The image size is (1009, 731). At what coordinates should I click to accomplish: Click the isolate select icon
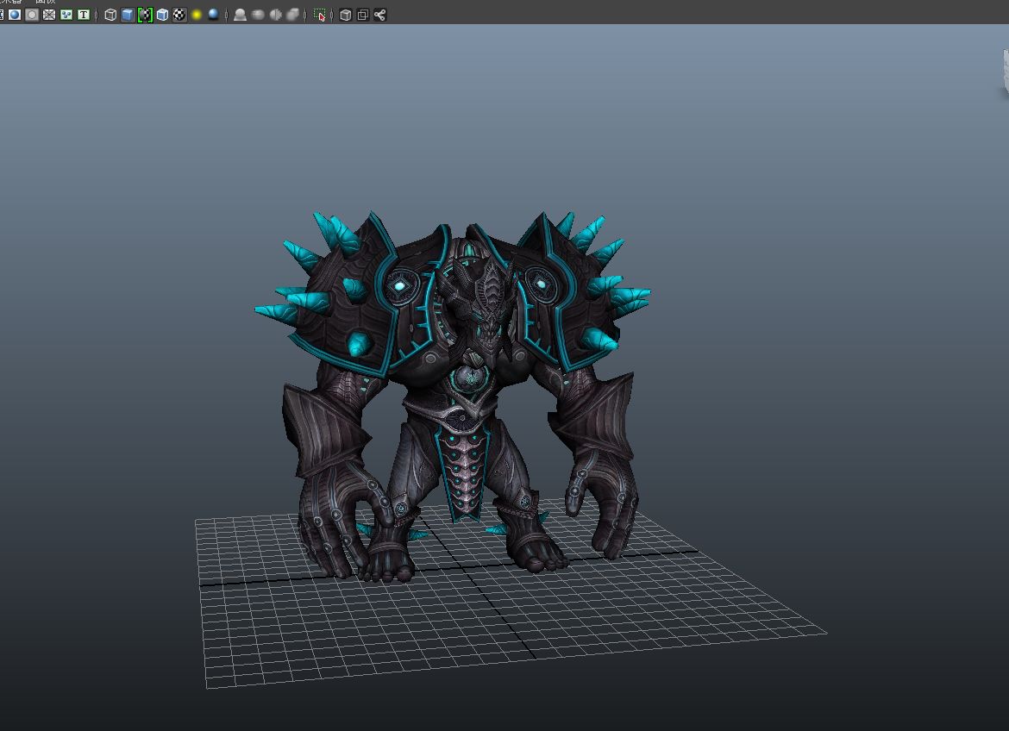tap(319, 15)
